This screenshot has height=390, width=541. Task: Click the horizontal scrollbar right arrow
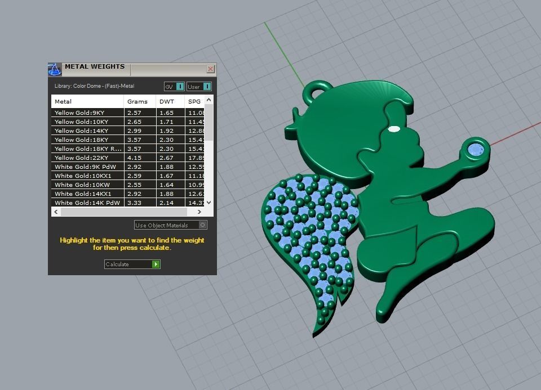199,212
